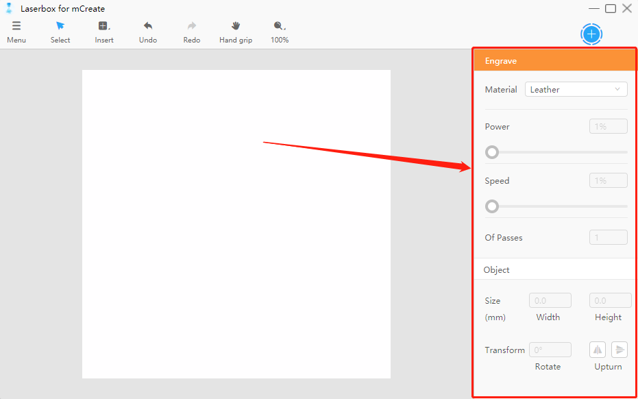Click the Rotate degree field
The width and height of the screenshot is (638, 399).
tap(550, 350)
